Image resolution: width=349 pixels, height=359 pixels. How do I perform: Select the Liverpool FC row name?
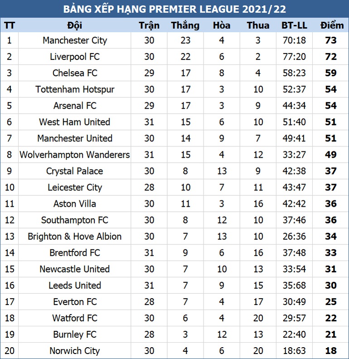pyautogui.click(x=75, y=57)
